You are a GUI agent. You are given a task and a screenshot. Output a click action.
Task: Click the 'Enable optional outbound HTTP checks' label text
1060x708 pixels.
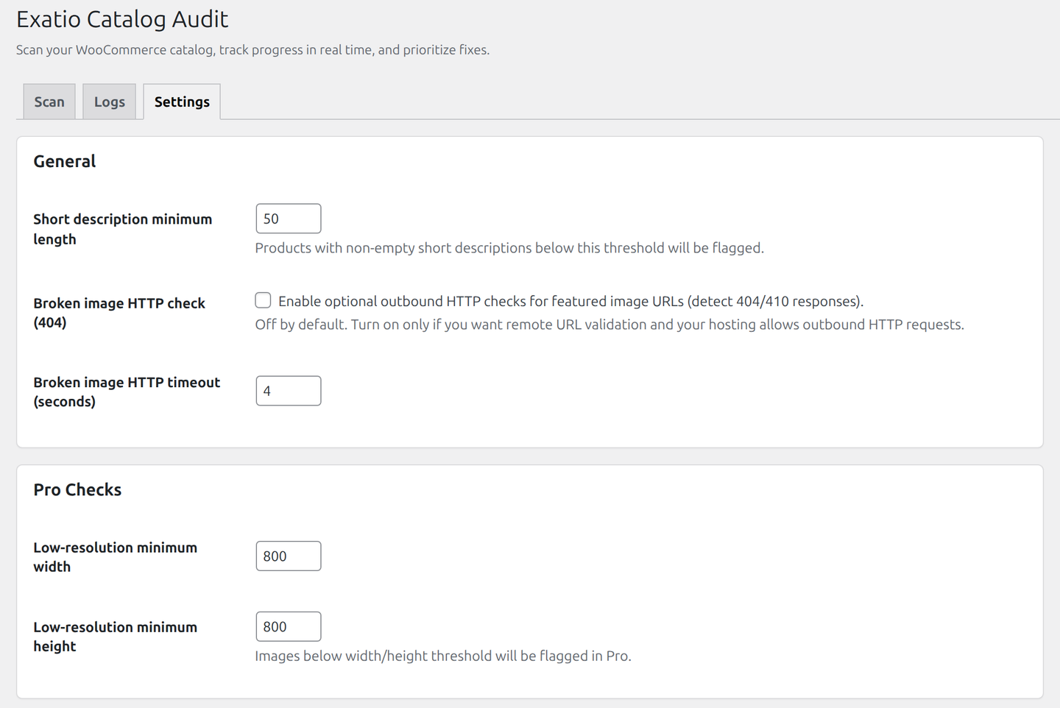570,301
